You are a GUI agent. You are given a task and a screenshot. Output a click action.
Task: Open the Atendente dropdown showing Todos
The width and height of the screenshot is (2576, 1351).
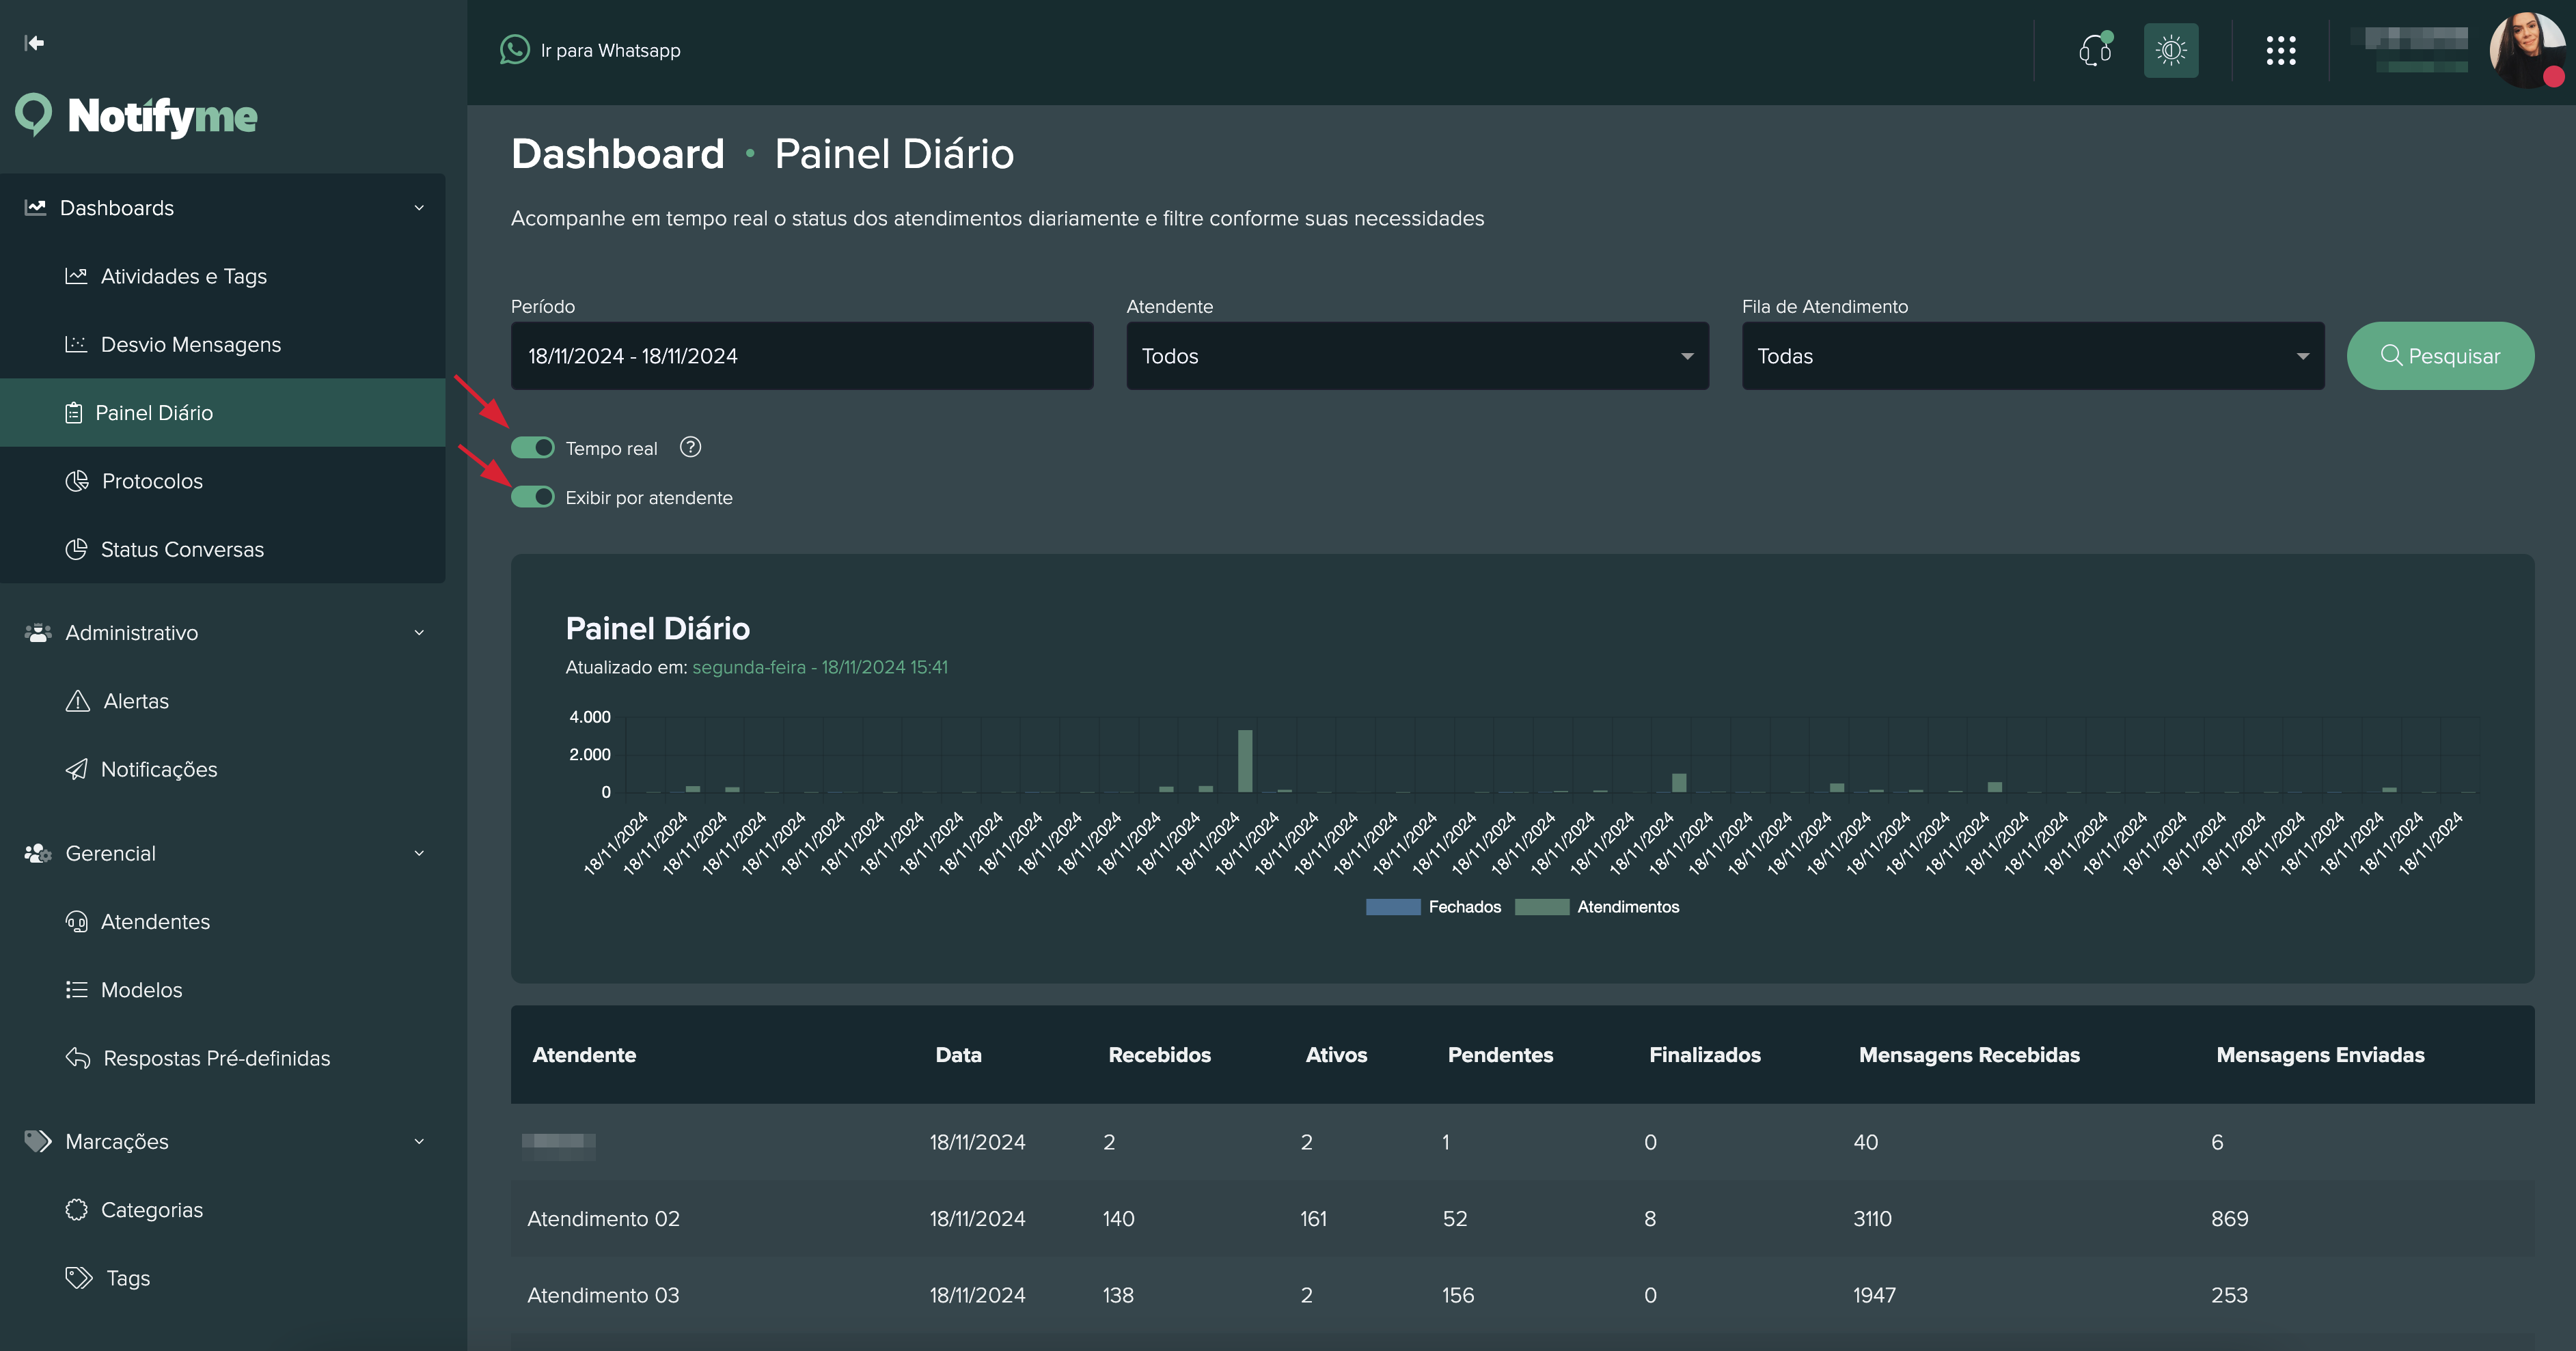tap(1417, 356)
